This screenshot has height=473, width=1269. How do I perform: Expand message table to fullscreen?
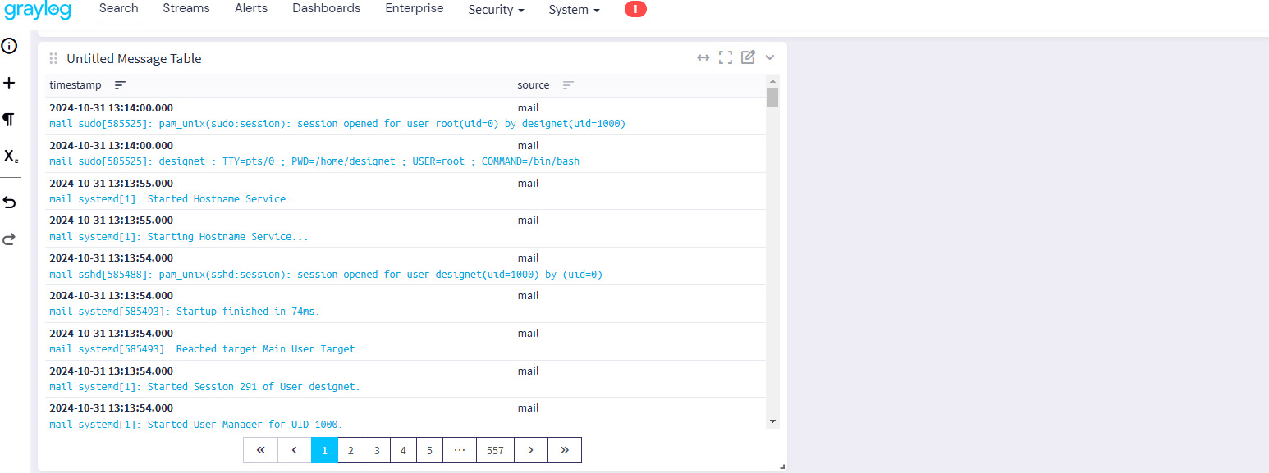click(725, 57)
